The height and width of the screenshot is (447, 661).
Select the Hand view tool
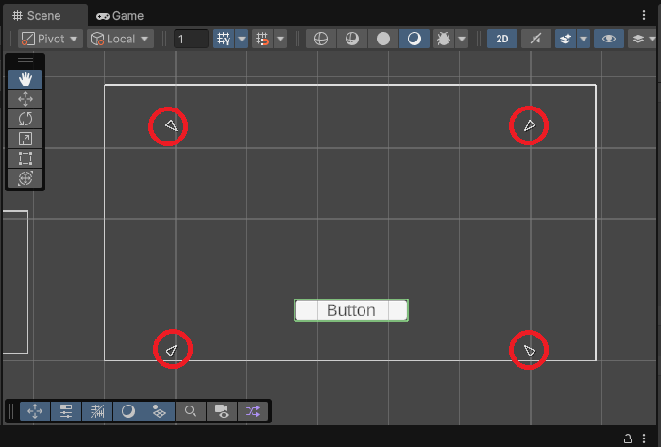[25, 79]
